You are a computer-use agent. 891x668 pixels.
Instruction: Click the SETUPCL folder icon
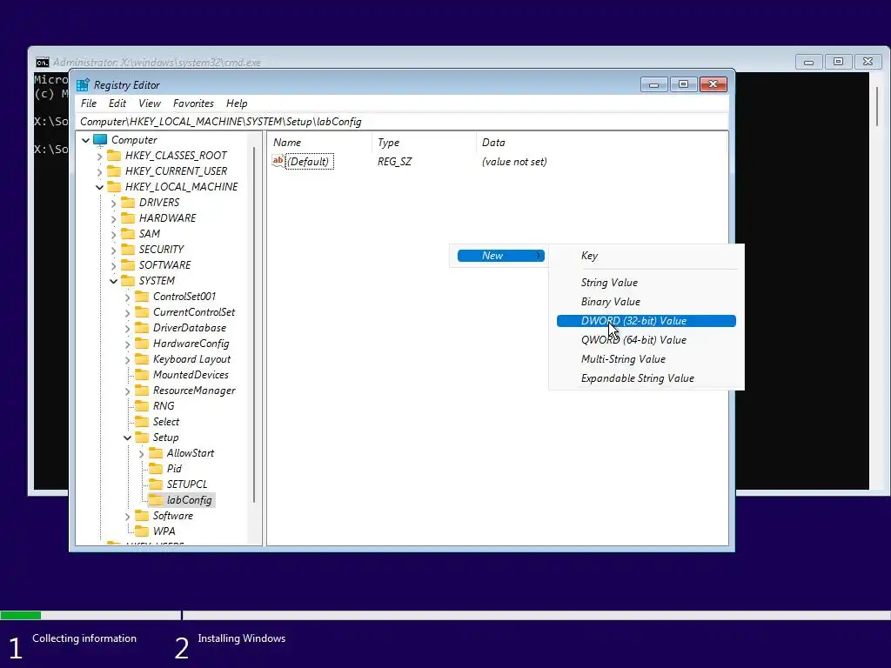(x=156, y=484)
